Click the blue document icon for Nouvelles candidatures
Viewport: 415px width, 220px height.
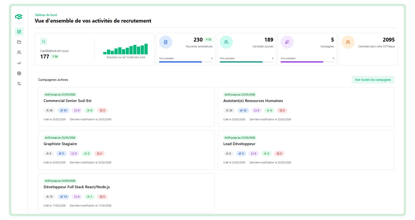(x=166, y=42)
